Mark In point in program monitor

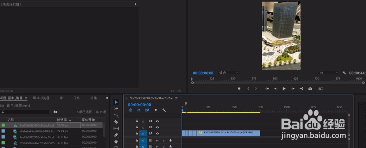click(248, 89)
